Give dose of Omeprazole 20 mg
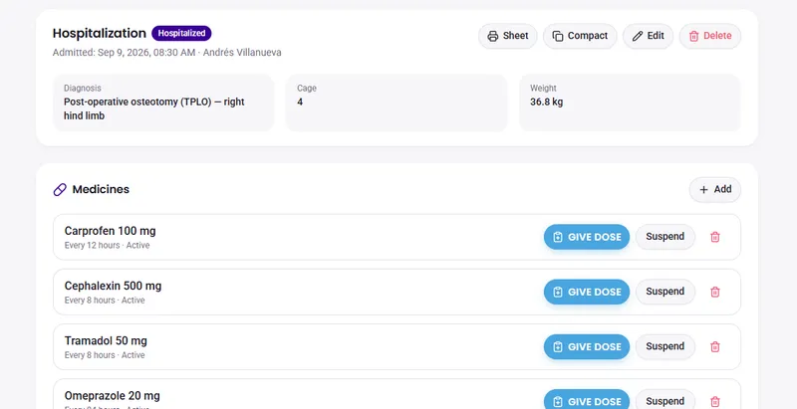797x409 pixels. [x=587, y=400]
